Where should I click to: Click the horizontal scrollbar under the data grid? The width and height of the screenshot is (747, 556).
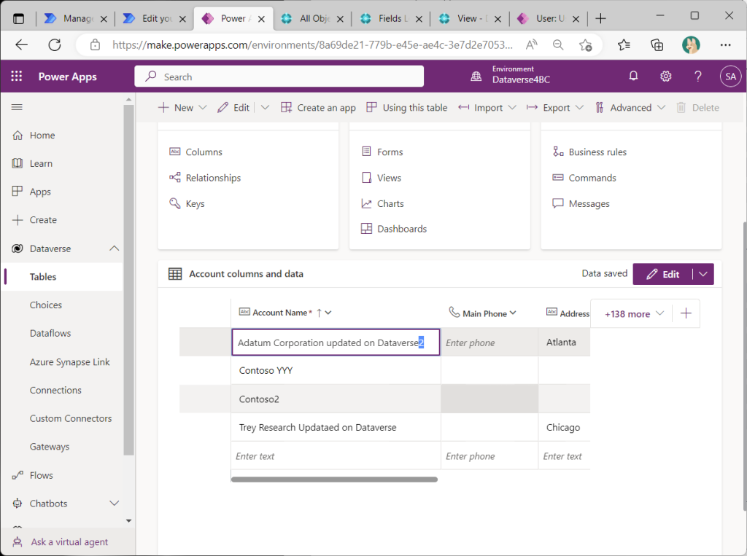coord(334,479)
